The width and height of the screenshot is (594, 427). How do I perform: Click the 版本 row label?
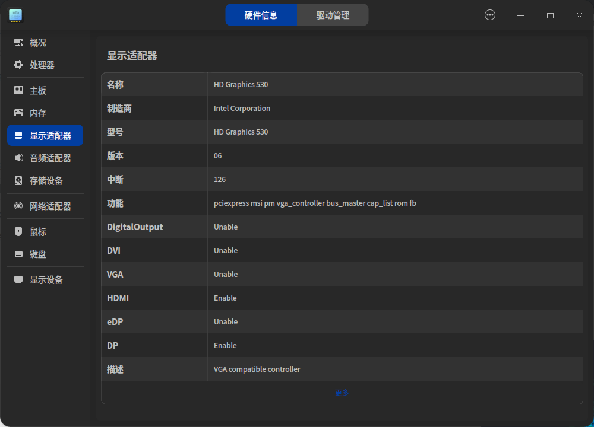click(x=115, y=155)
